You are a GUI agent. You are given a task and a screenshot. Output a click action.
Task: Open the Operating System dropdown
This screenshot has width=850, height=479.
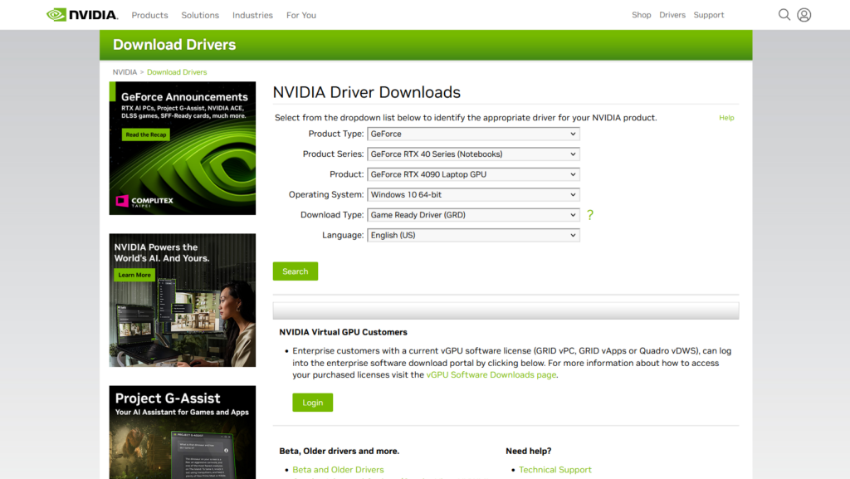473,194
